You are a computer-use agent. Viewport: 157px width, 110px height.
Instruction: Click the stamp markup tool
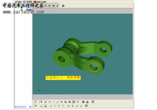point(87,102)
